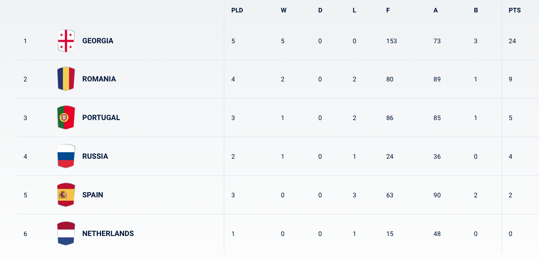The image size is (539, 259).
Task: Click the PLD column header
Action: point(237,10)
